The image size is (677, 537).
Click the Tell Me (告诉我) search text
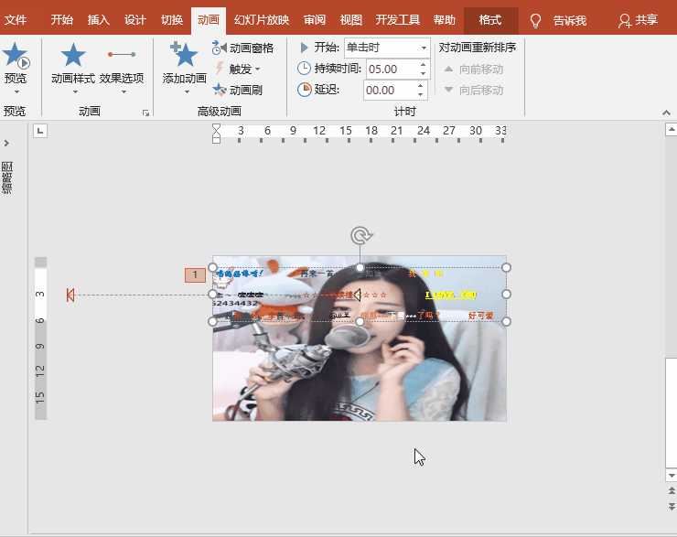[x=570, y=20]
